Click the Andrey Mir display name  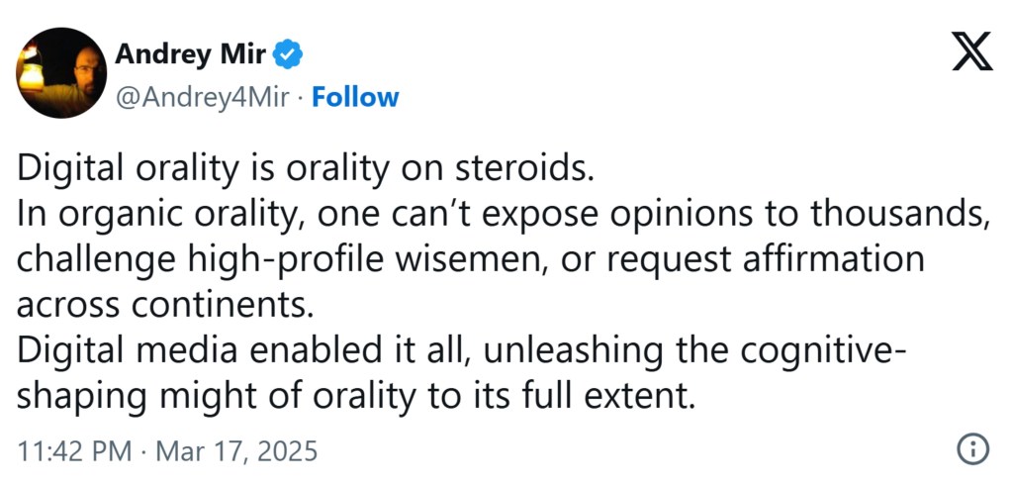[190, 55]
